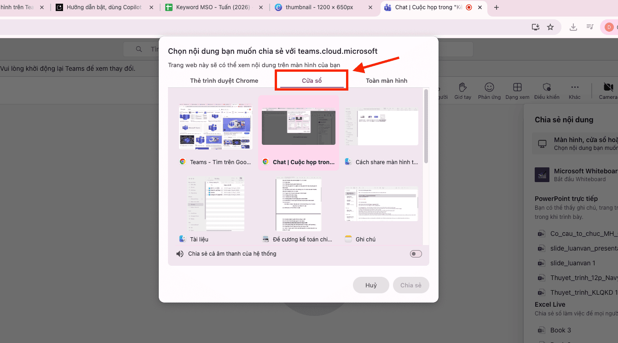Switch to Thẻ trình duyệt Chrome tab
Image resolution: width=618 pixels, height=343 pixels.
tap(224, 81)
